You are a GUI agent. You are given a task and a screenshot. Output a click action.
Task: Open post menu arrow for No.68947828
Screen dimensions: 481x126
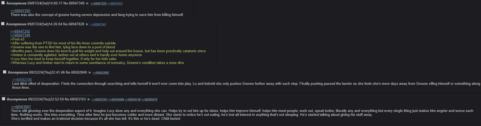(x=87, y=24)
